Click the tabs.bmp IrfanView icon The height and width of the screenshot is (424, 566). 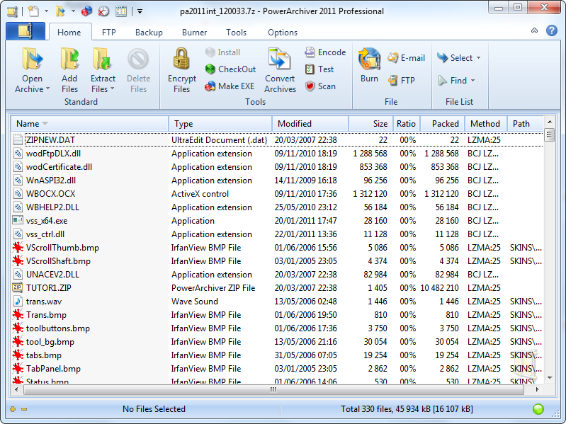18,355
